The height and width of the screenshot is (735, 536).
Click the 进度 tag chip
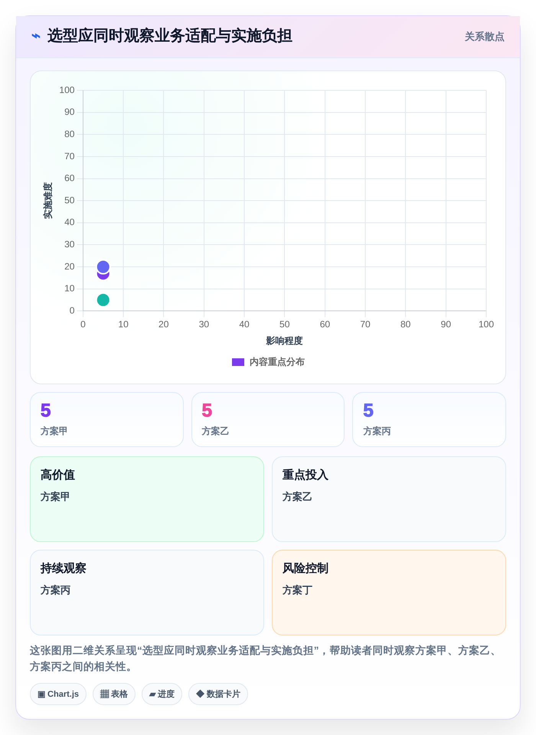[x=162, y=694]
